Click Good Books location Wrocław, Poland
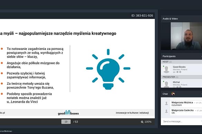Image resolution: width=202 pixels, height=134 pixels. pos(180,69)
